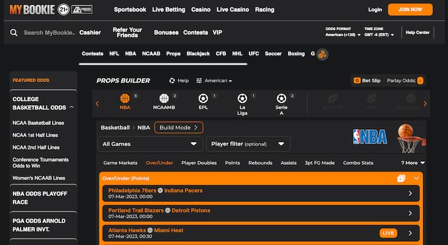Open the Cashier page
The image size is (448, 245).
tap(90, 33)
